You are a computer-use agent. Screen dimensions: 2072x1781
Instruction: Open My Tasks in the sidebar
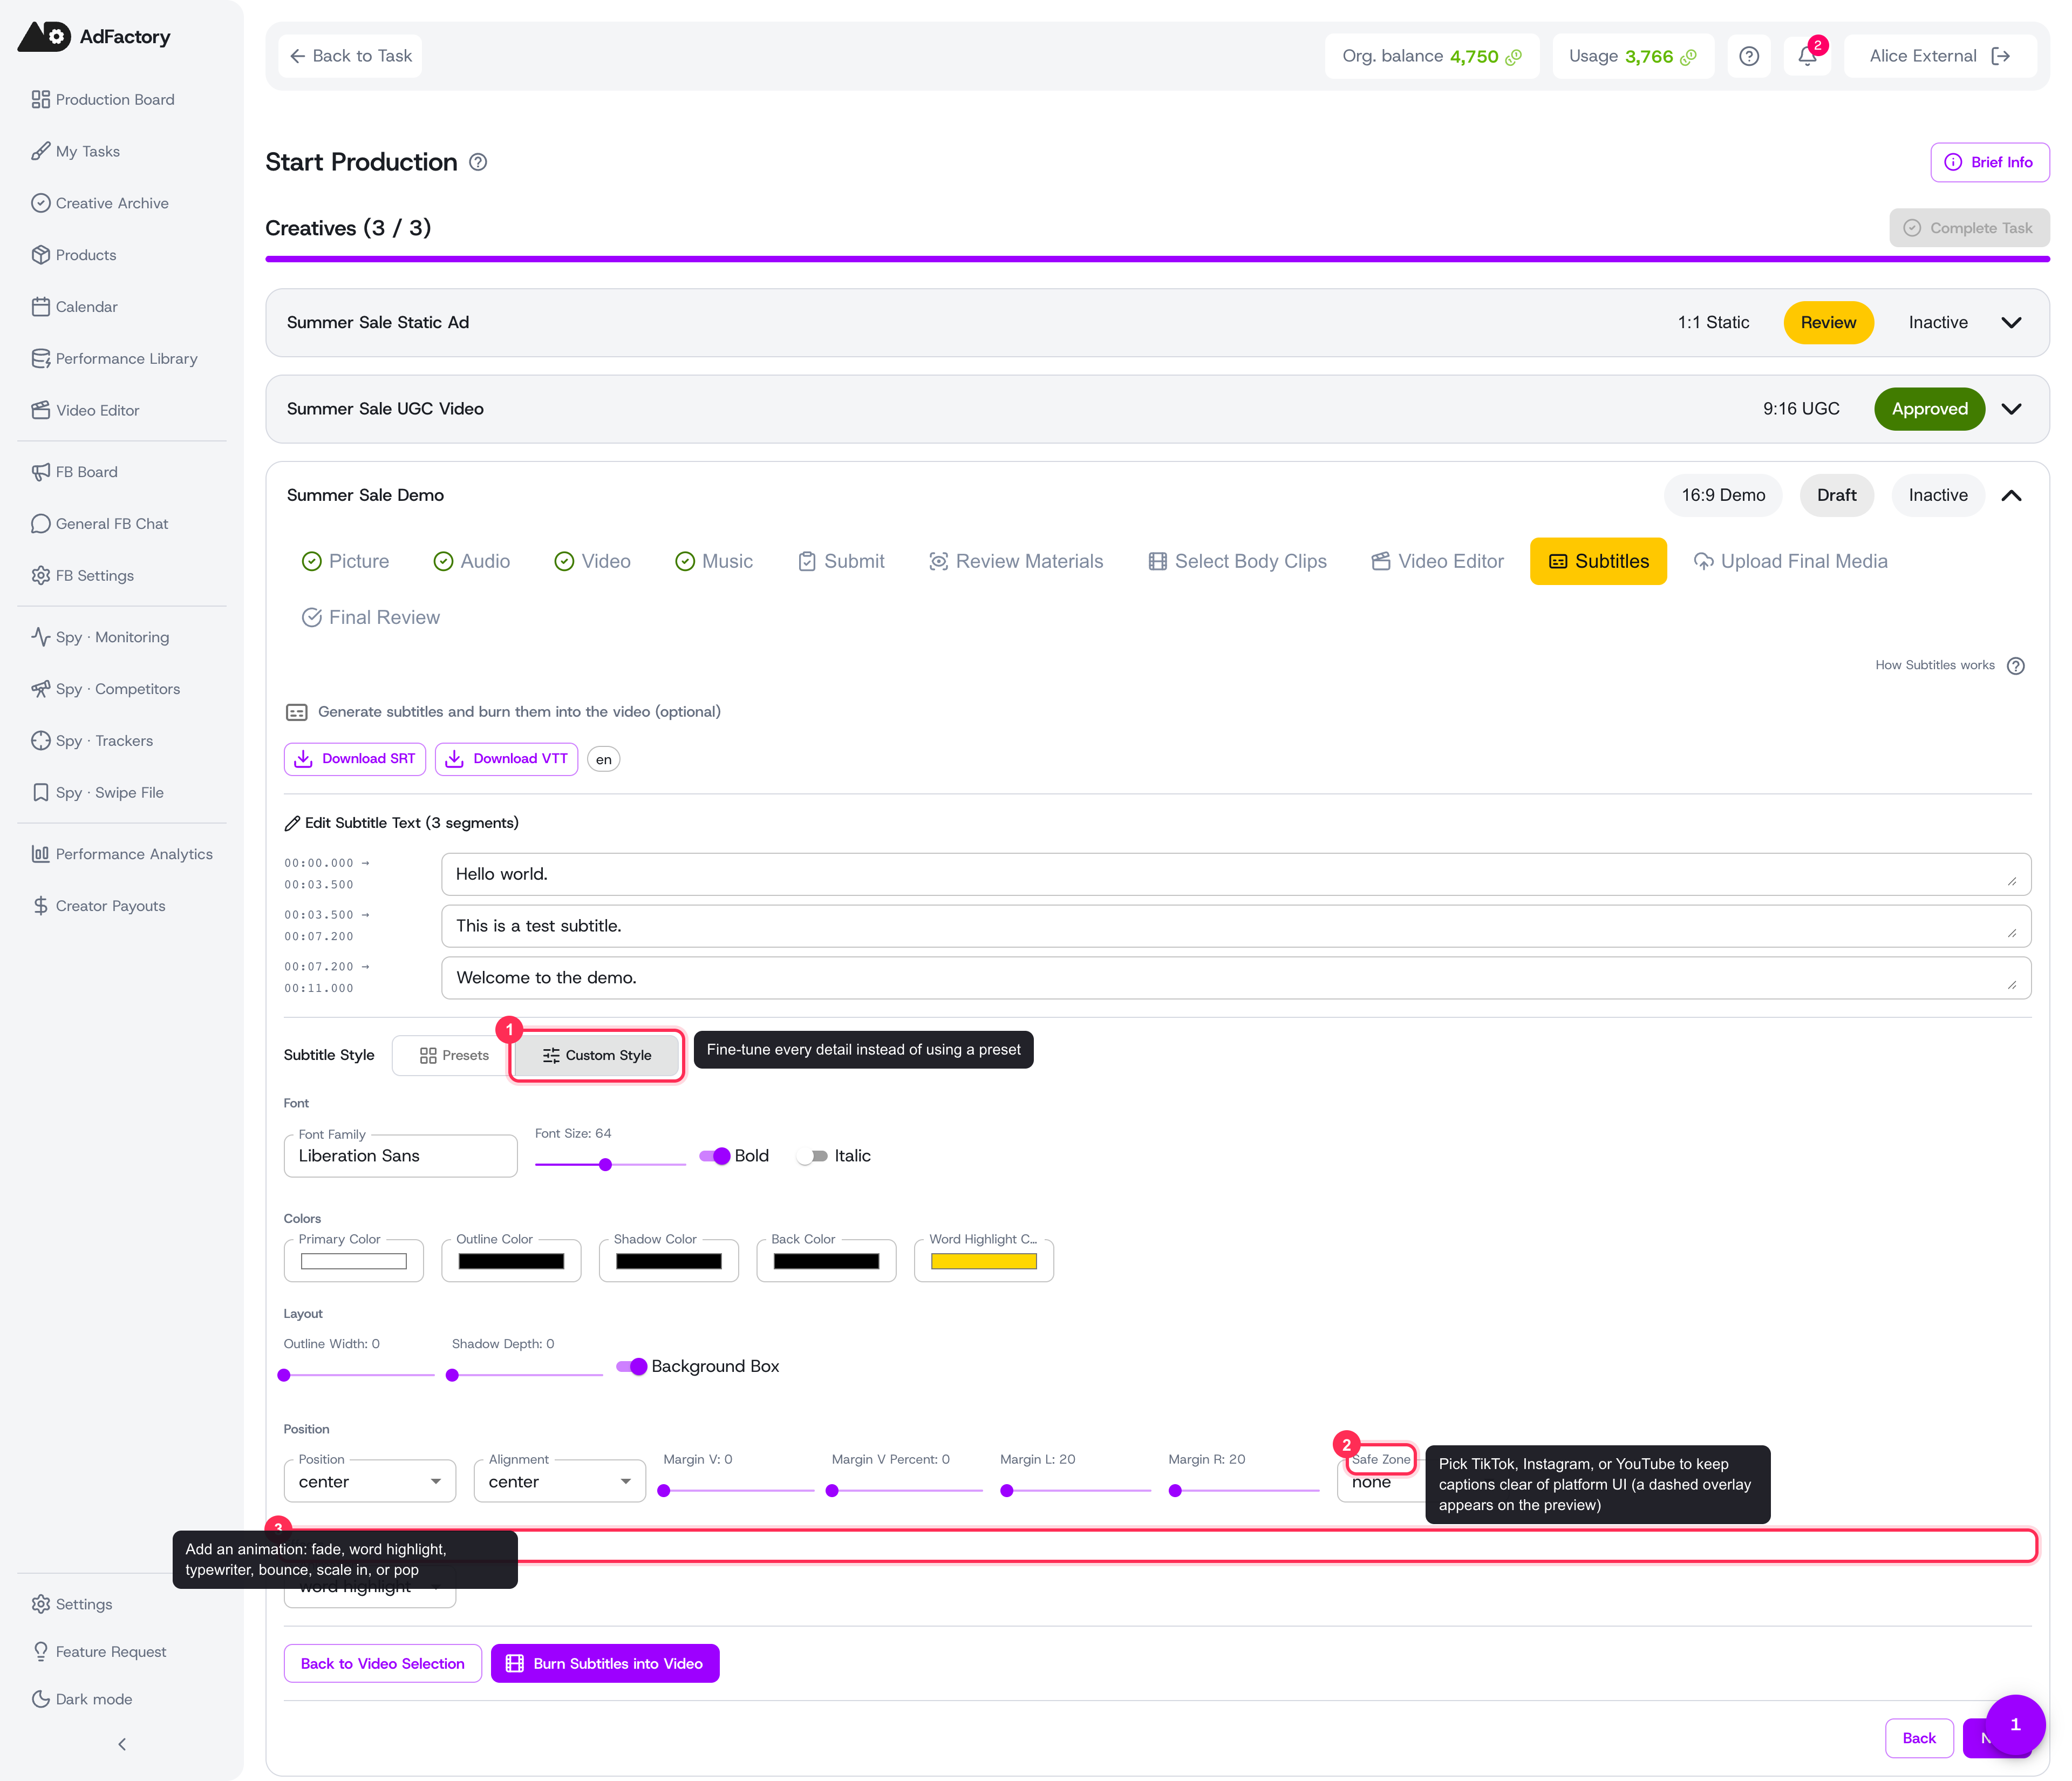click(x=76, y=151)
